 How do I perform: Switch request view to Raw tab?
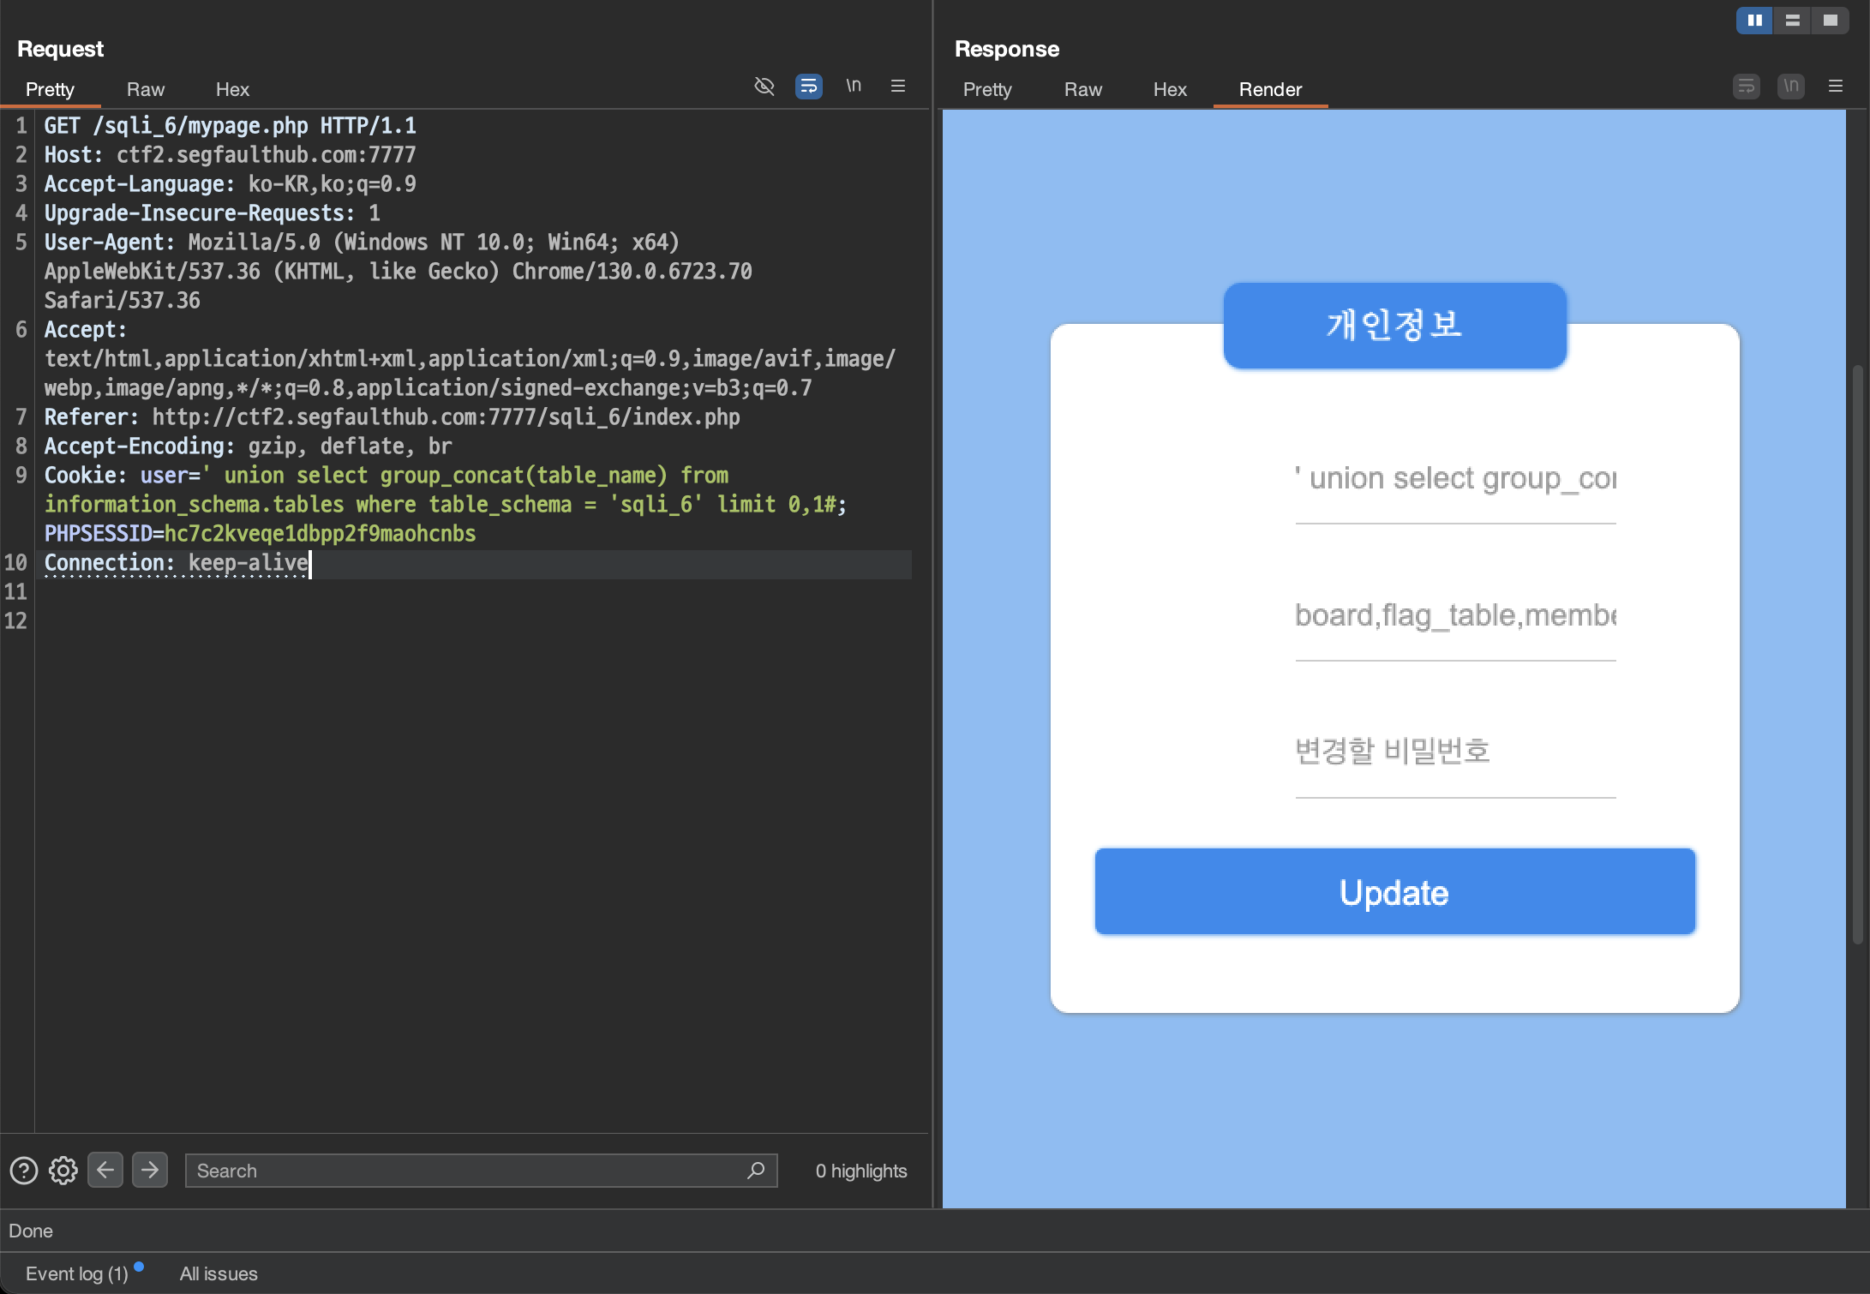(x=146, y=89)
